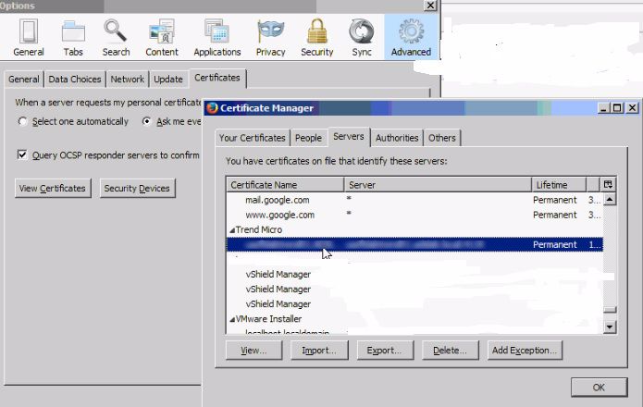Switch to the Your Certificates tab
The width and height of the screenshot is (643, 407).
(253, 138)
